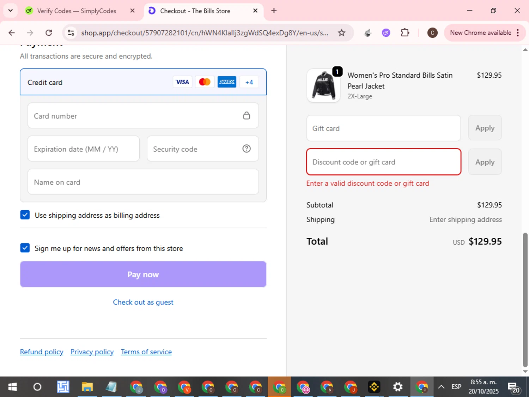Apply the gift card
The width and height of the screenshot is (529, 397).
tap(485, 128)
